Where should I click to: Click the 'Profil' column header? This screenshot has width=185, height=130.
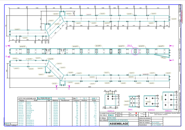pos(36,100)
